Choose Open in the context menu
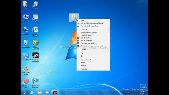The width and height of the screenshot is (169, 95). coord(93,21)
